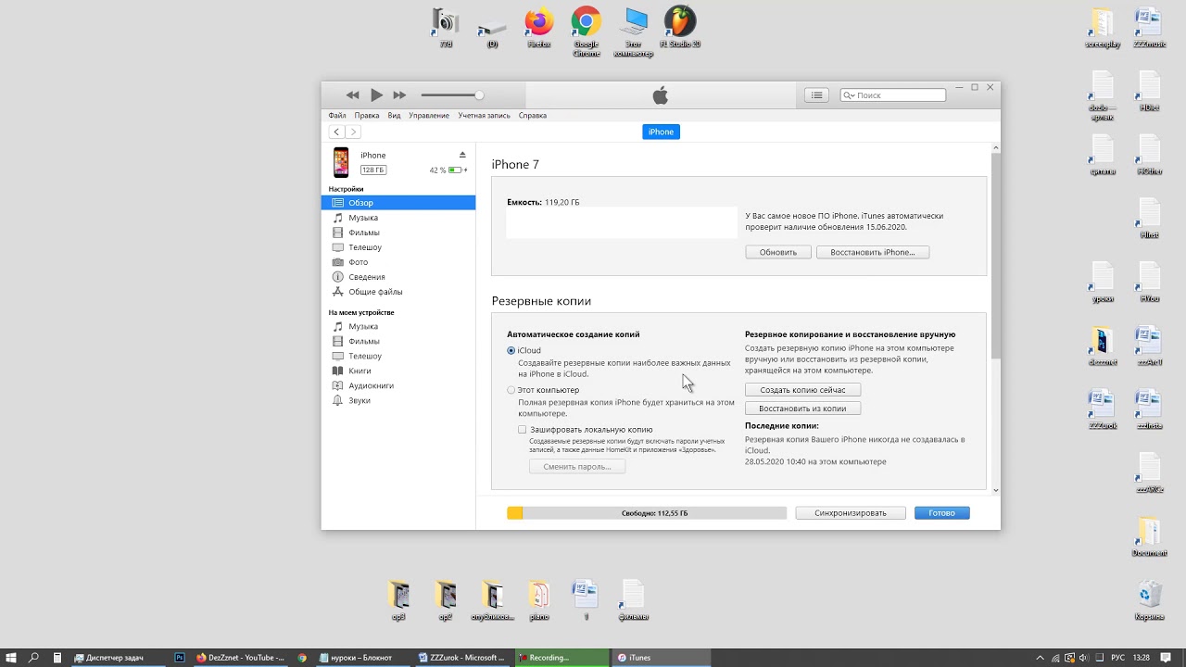Click Восстановить iPhone... button
This screenshot has width=1186, height=667.
click(x=873, y=252)
